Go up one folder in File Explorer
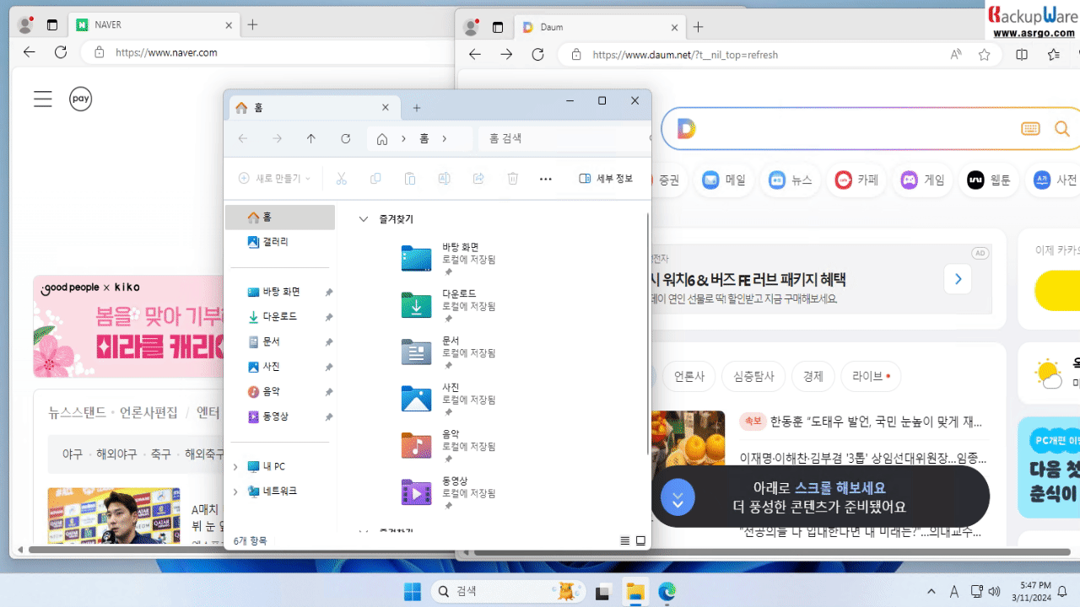 (x=310, y=138)
